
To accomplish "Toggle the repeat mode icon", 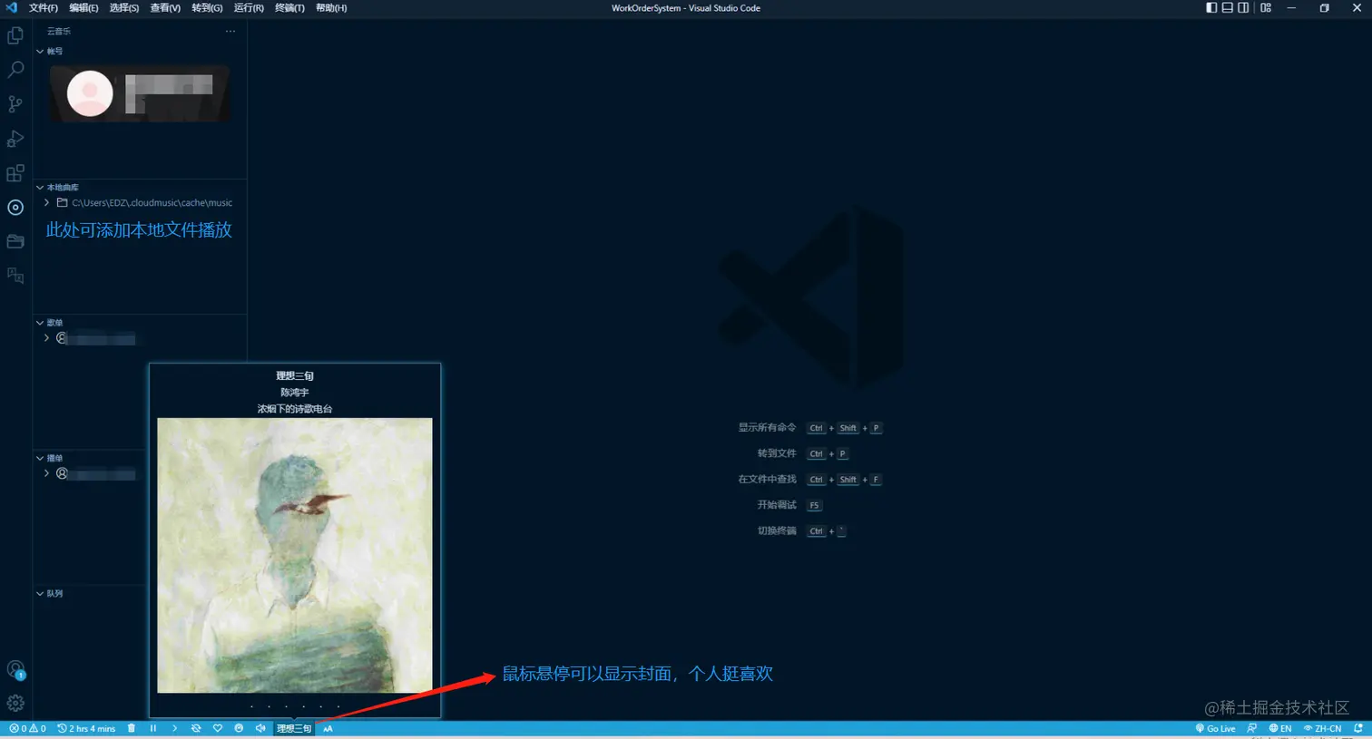I will pos(196,728).
